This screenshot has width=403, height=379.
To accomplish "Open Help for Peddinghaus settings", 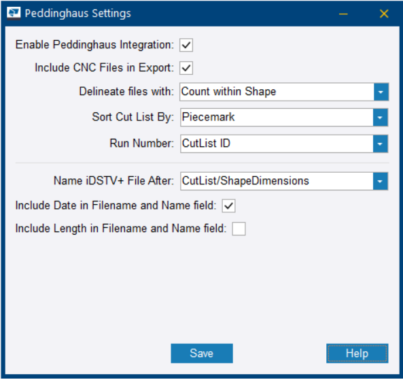I will pyautogui.click(x=357, y=353).
